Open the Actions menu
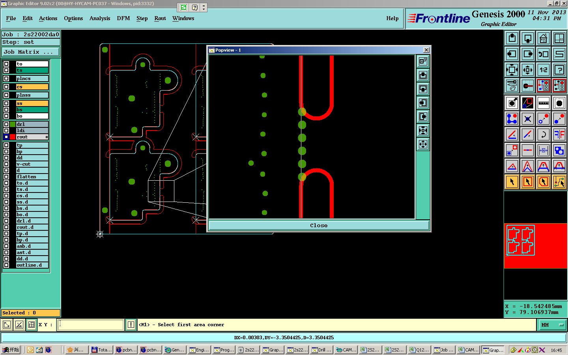 [x=48, y=18]
